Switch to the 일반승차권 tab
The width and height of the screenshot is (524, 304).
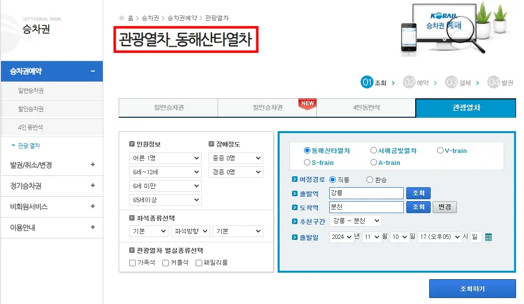(167, 108)
